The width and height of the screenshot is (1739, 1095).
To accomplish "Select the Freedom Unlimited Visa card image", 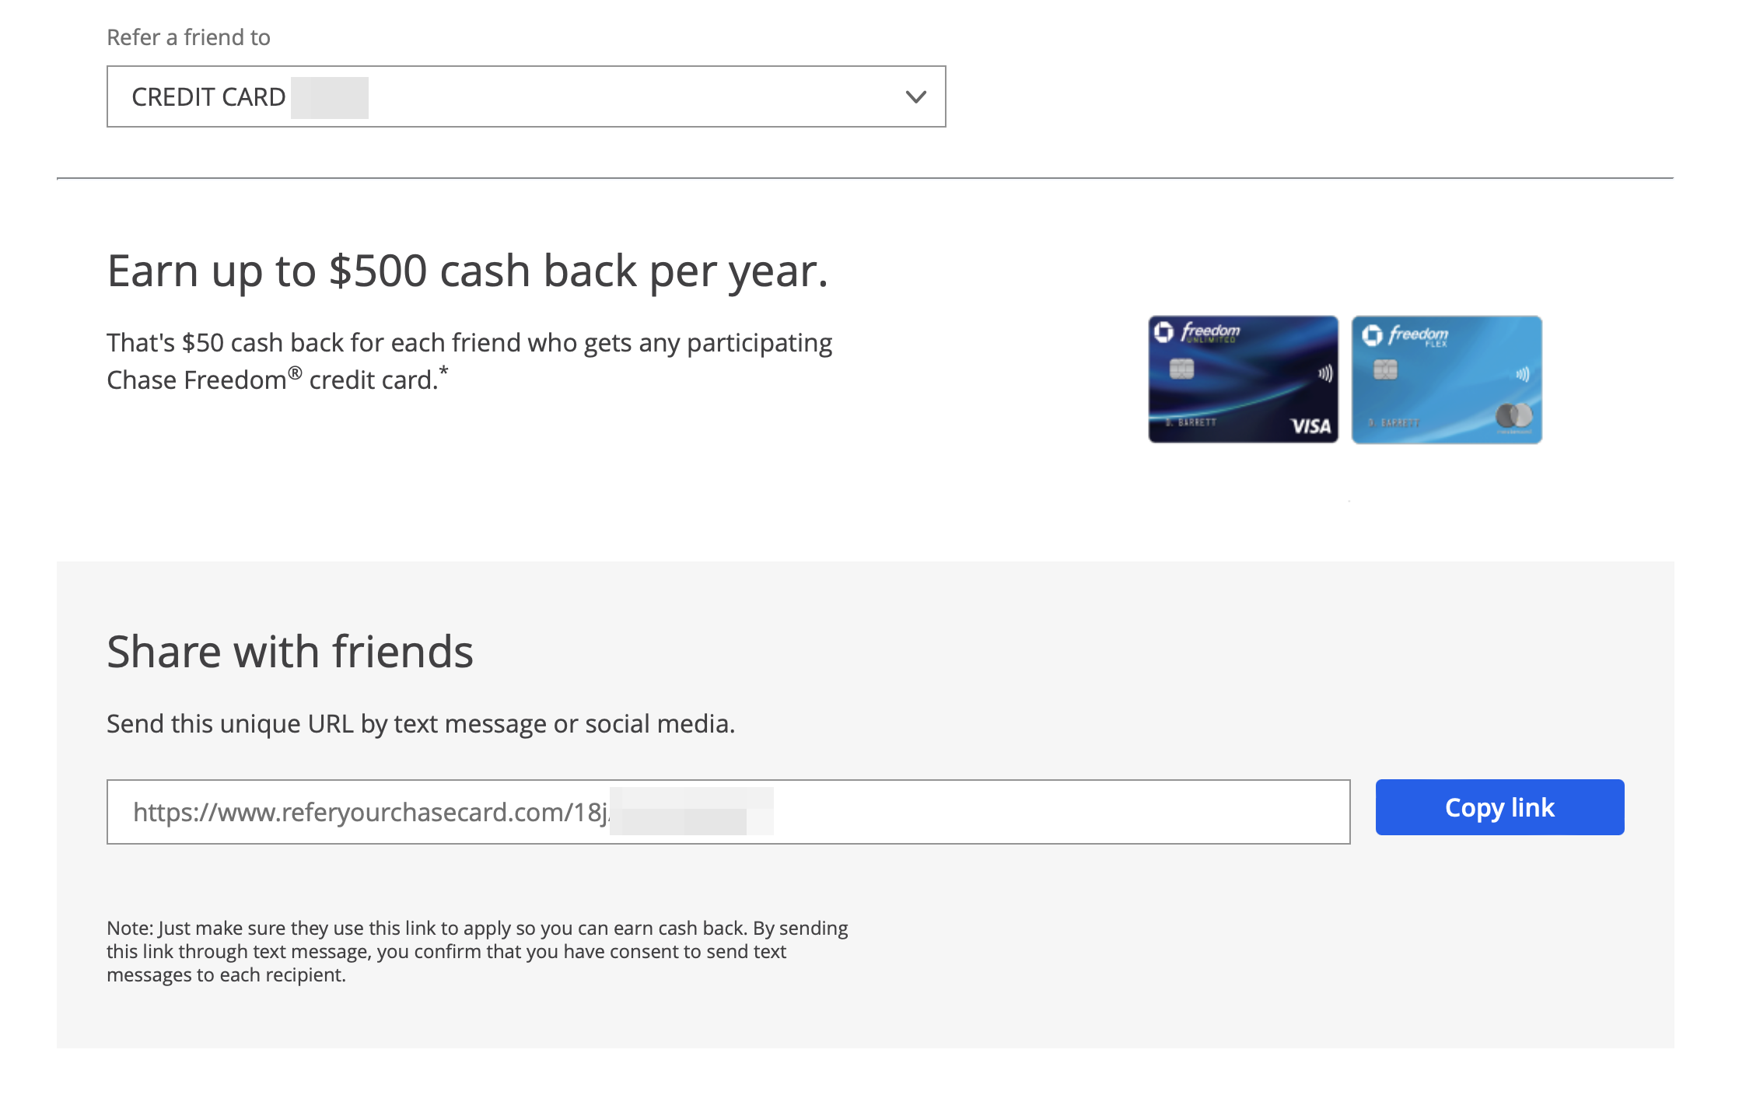I will pyautogui.click(x=1243, y=380).
